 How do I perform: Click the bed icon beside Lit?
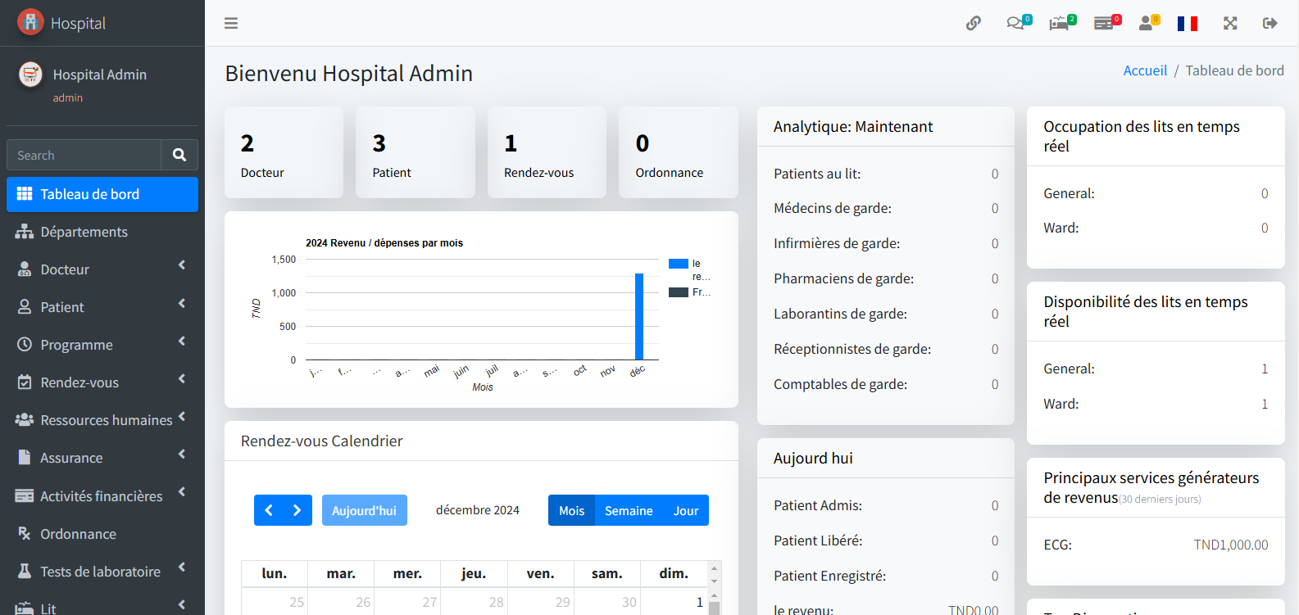coord(25,608)
